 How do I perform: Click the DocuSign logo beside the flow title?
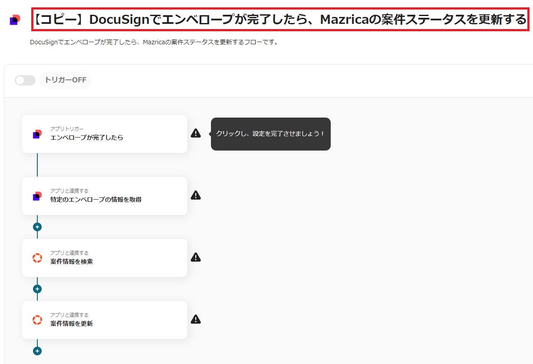click(x=15, y=20)
